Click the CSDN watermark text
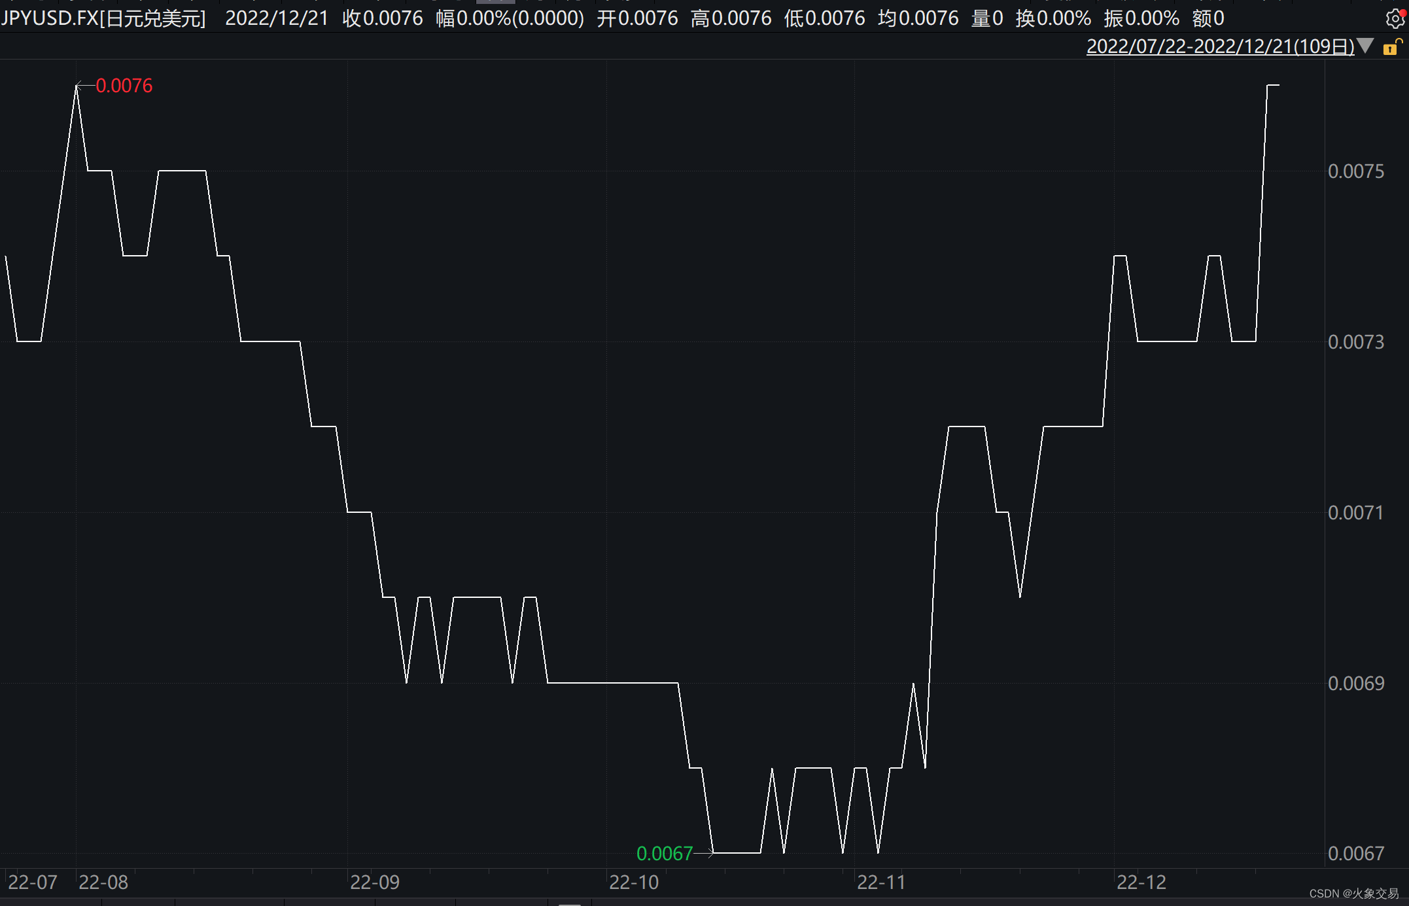The width and height of the screenshot is (1409, 906). (1353, 894)
